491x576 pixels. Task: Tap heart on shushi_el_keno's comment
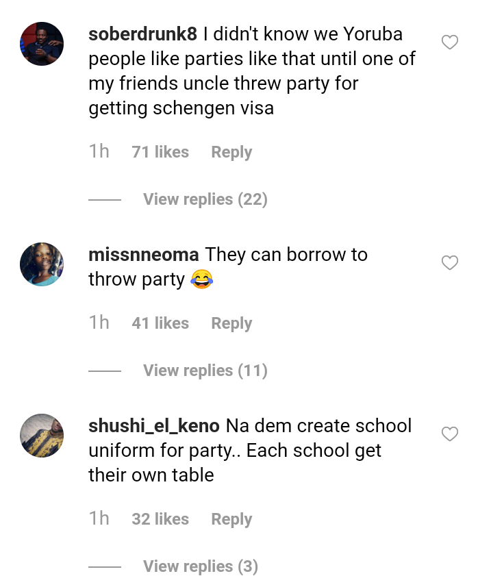point(449,434)
